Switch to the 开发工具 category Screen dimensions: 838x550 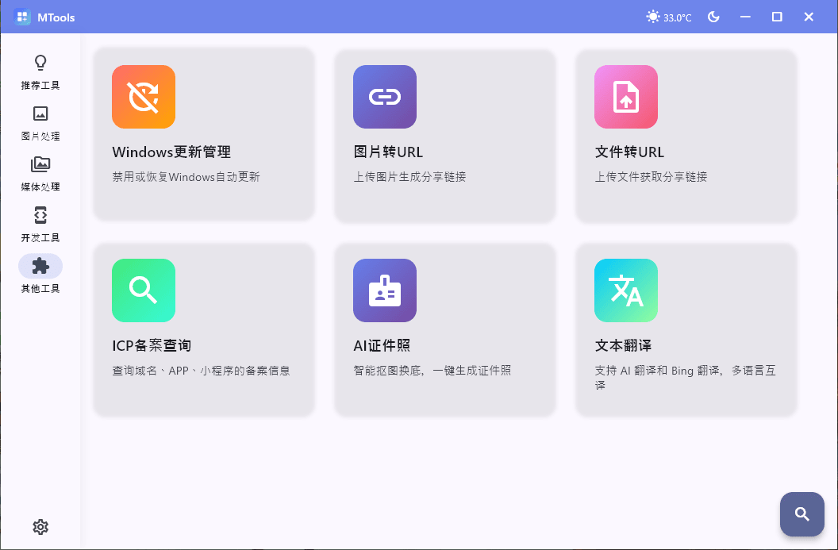pyautogui.click(x=40, y=224)
